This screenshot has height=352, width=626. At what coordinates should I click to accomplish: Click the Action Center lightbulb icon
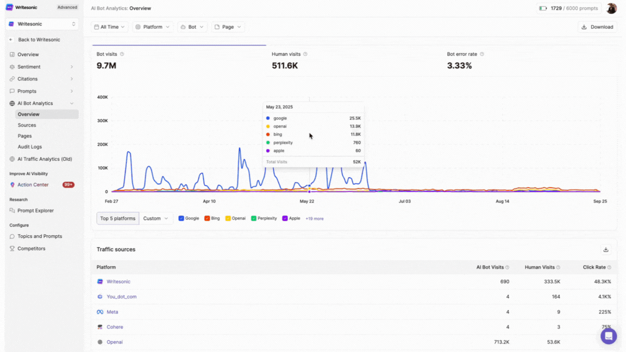pyautogui.click(x=12, y=185)
